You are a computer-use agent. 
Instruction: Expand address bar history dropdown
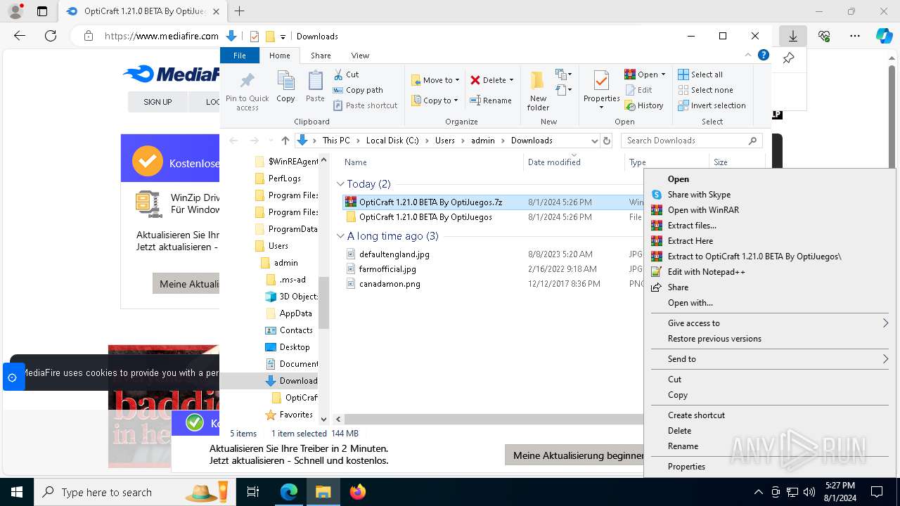594,141
